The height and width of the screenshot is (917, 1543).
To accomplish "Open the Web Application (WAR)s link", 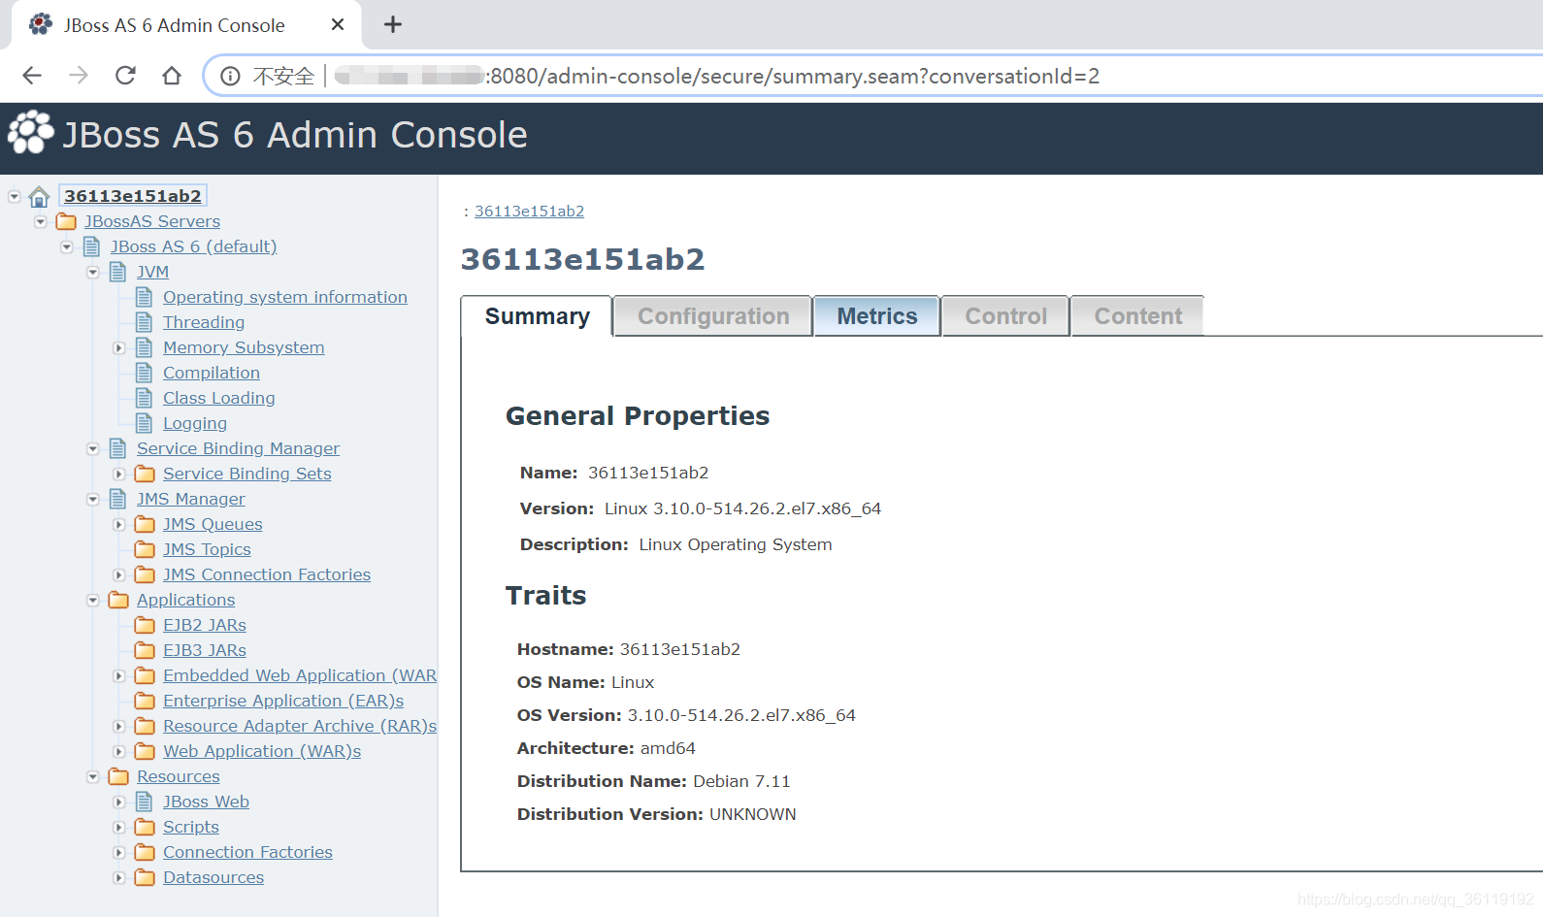I will 262,751.
